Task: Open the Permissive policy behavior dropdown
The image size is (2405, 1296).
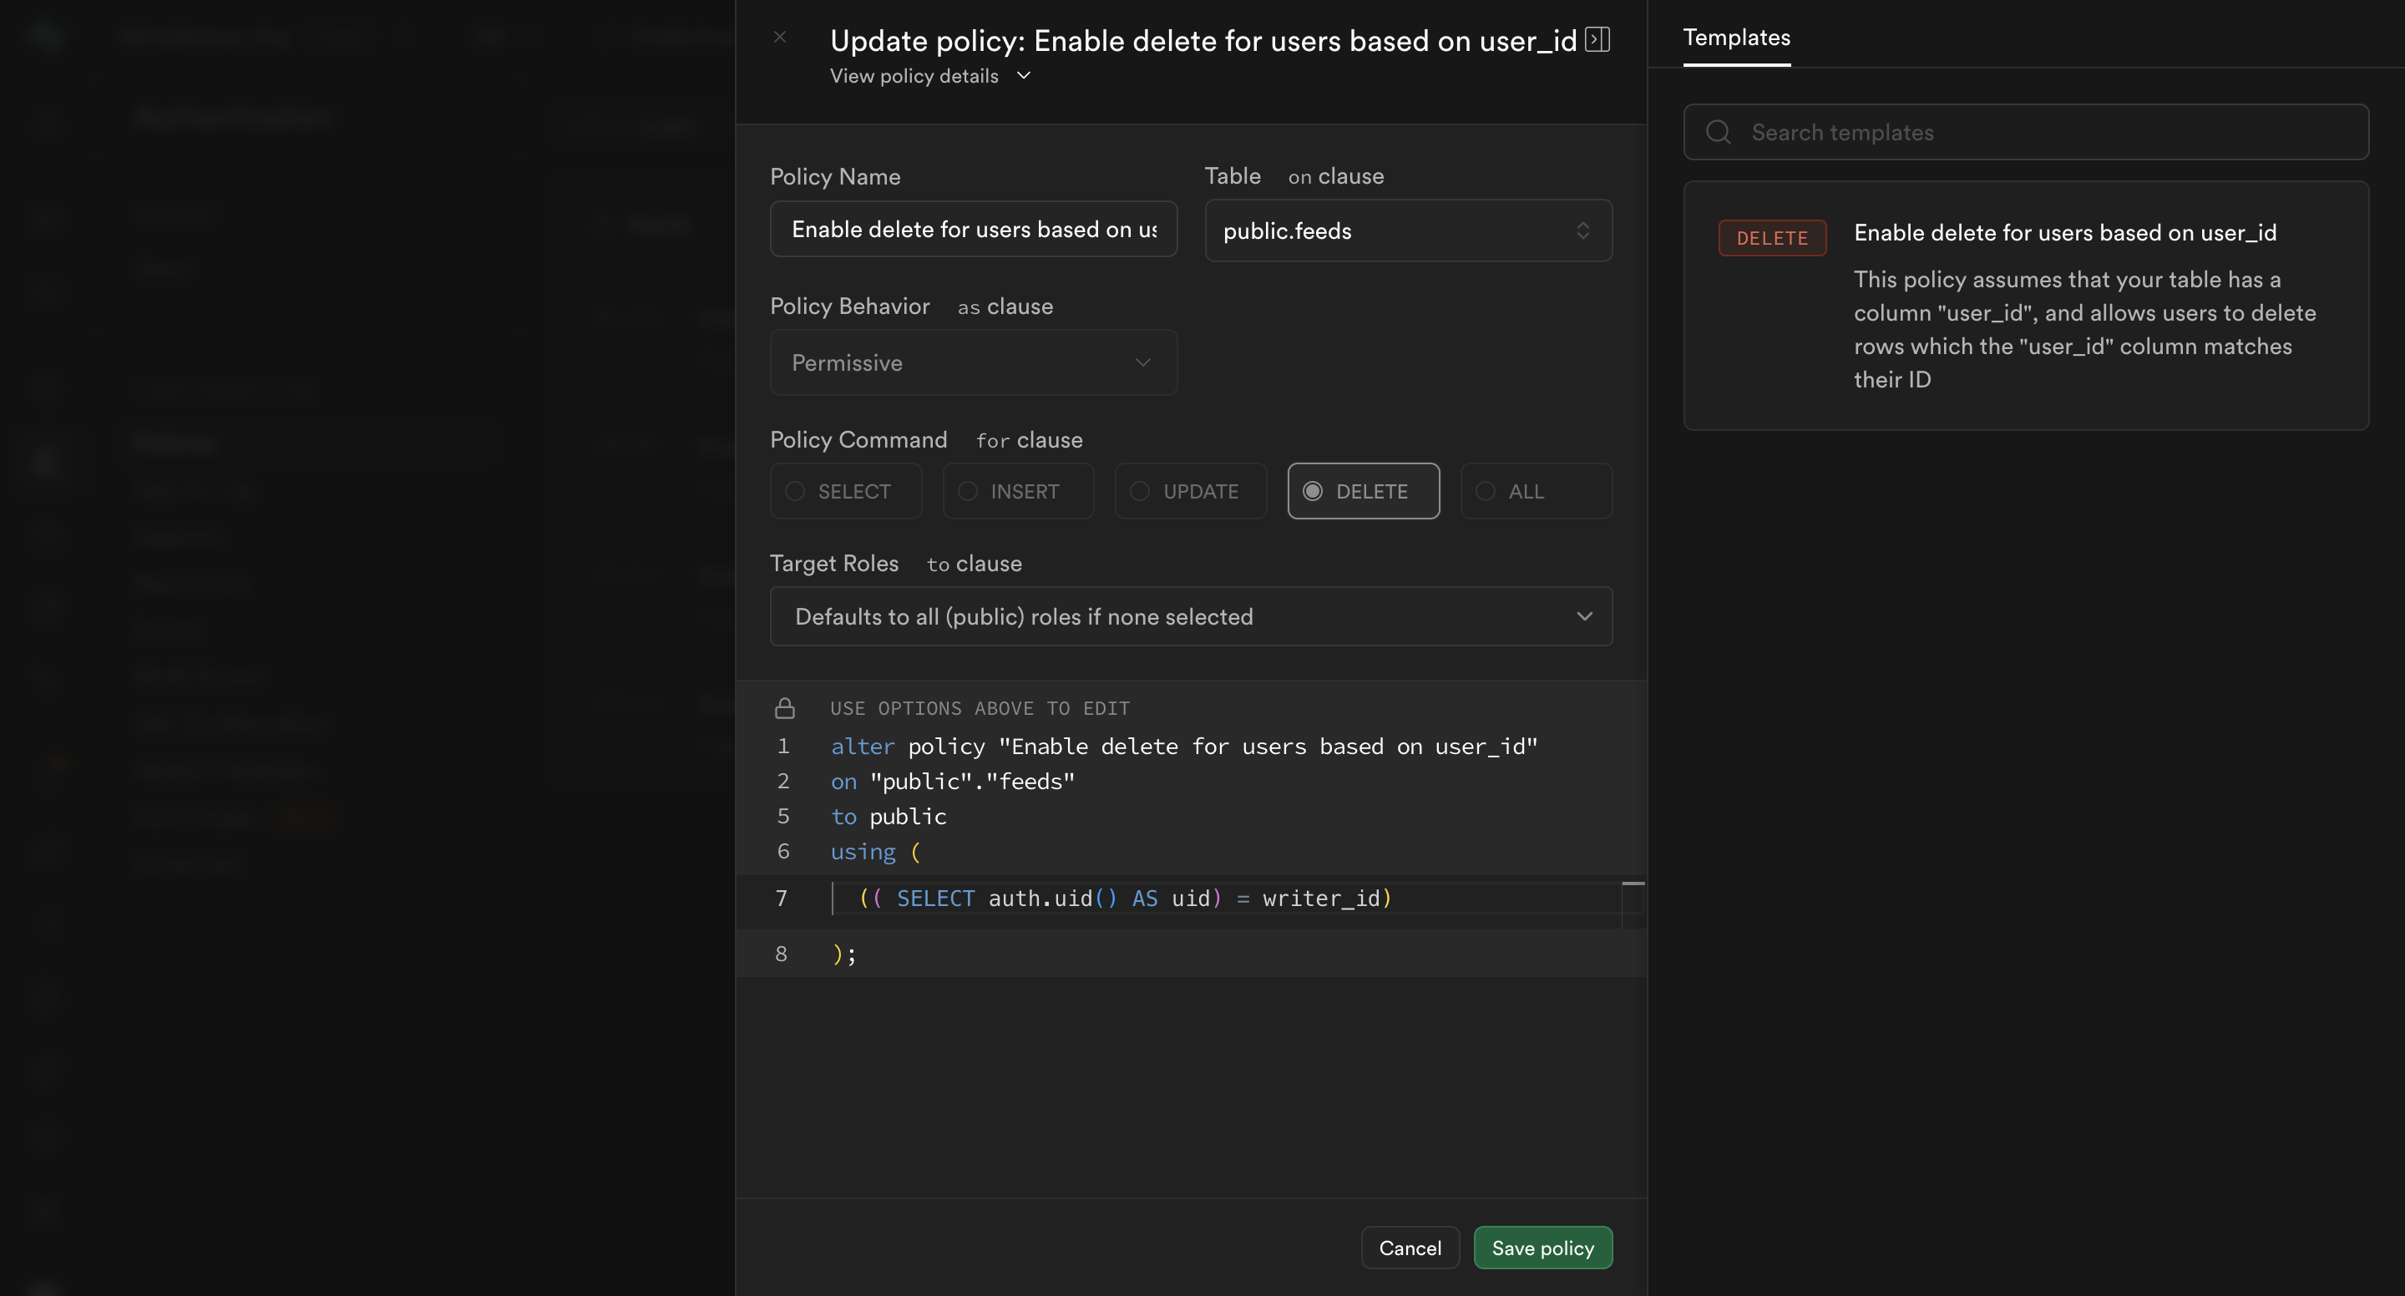Action: coord(973,362)
